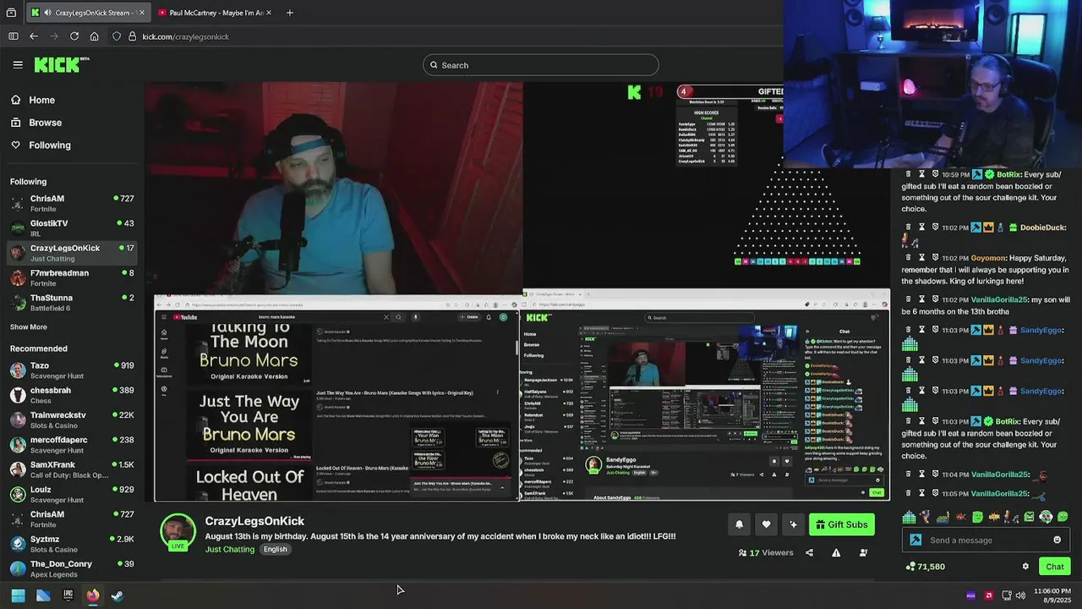This screenshot has height=609, width=1082.
Task: Click the green Chat send button
Action: pos(1055,567)
